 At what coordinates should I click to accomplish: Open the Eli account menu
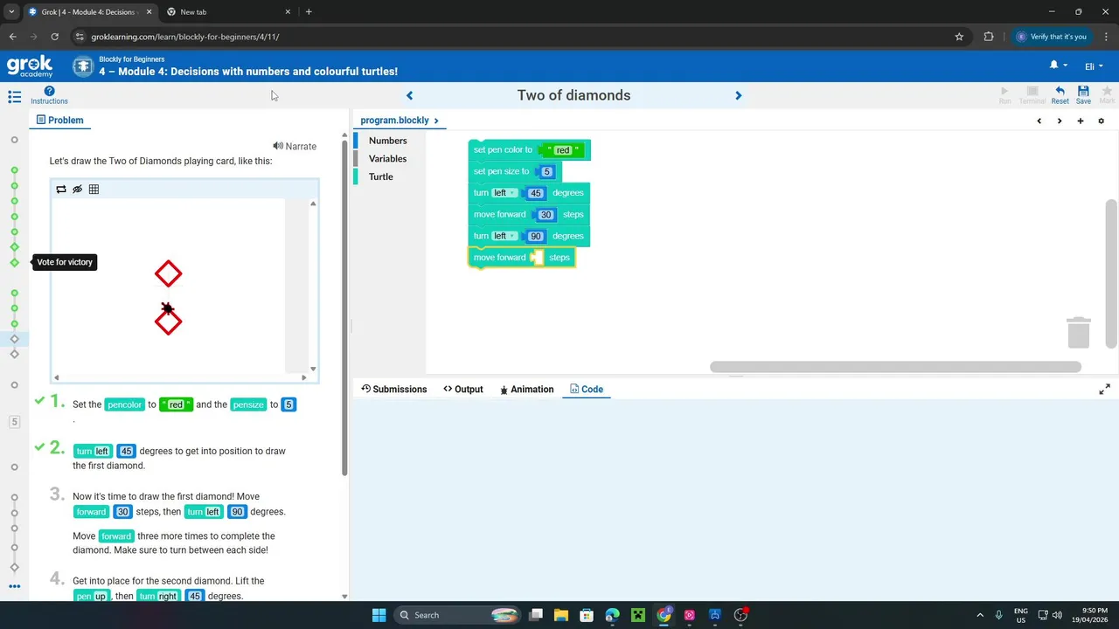(1094, 66)
